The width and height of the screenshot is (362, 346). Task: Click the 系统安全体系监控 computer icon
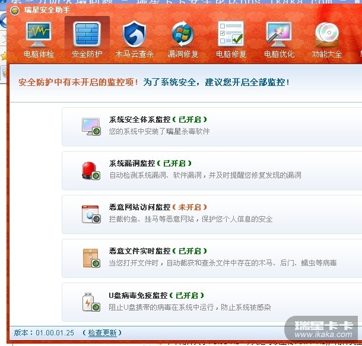tap(91, 127)
